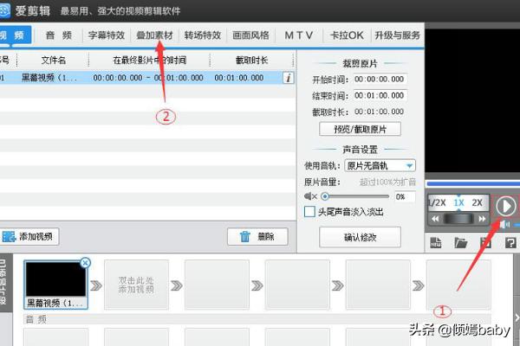Select 1/2X playback speed
The height and width of the screenshot is (346, 520).
coord(437,202)
